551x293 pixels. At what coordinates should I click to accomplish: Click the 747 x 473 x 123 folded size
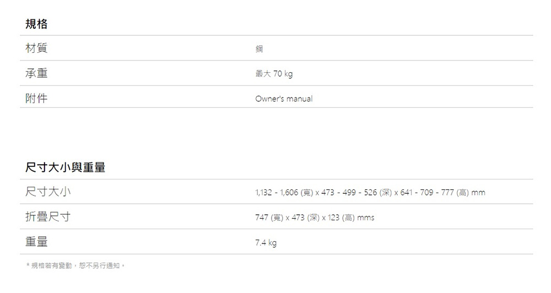(315, 218)
